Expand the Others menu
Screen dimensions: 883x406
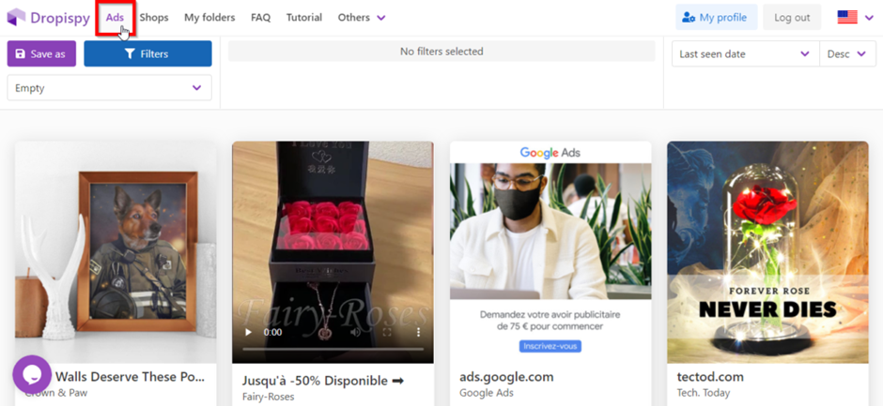click(362, 18)
